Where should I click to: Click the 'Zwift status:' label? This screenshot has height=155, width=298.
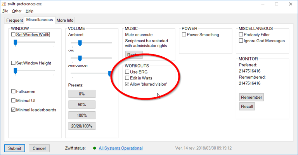pyautogui.click(x=75, y=148)
